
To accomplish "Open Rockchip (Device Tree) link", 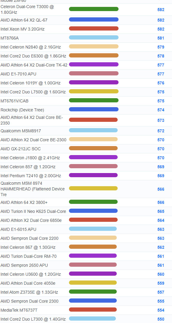I will pos(22,110).
